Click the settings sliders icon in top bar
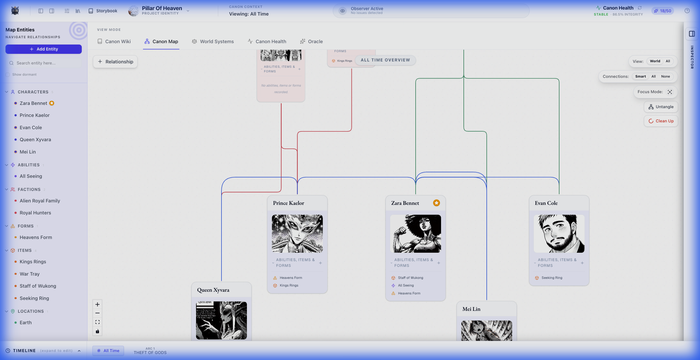The width and height of the screenshot is (700, 360). click(67, 11)
